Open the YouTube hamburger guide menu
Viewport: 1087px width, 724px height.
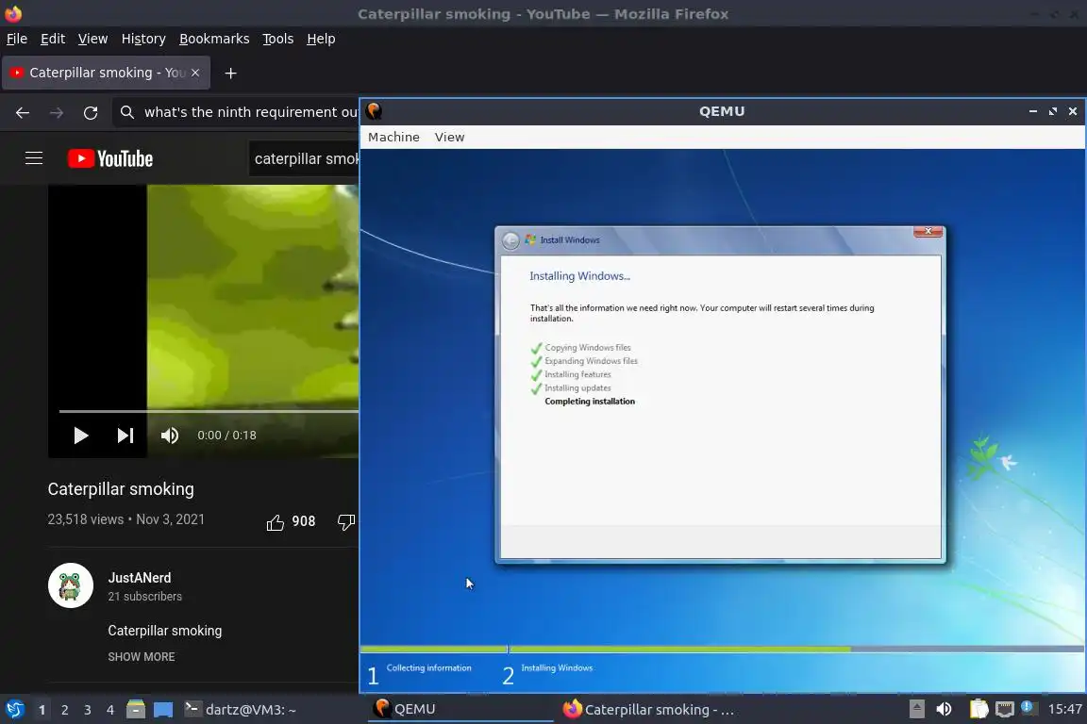pos(34,158)
